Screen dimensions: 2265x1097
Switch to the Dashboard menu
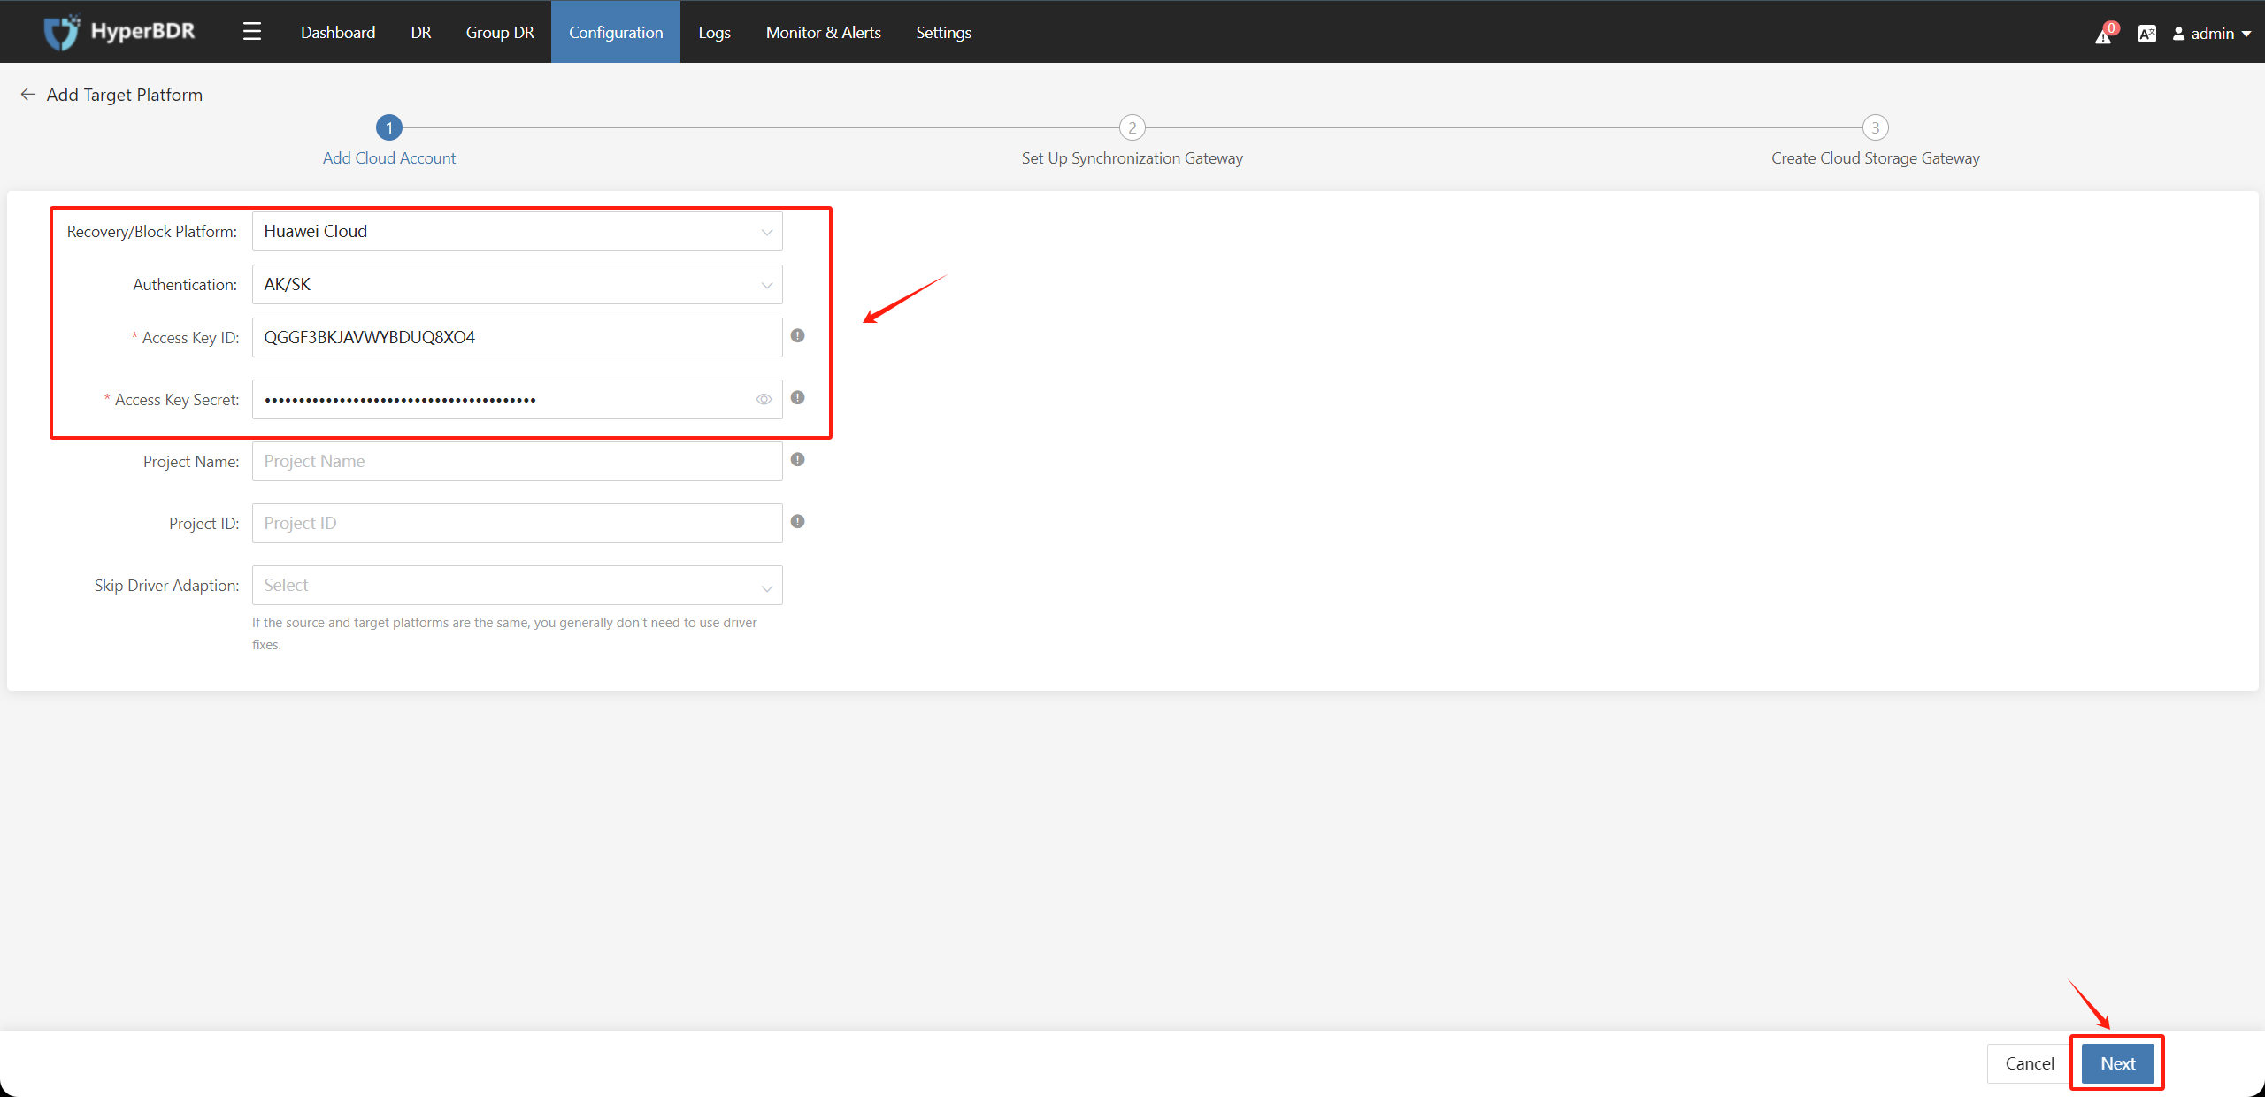(x=338, y=33)
